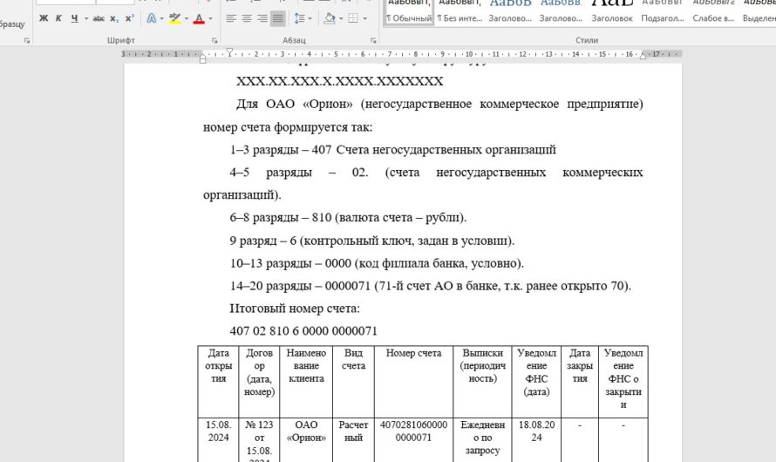The image size is (776, 462).
Task: Open the line spacing dropdown arrow
Action: 310,19
